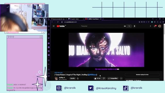Click the AniRap channel avatar
Viewport: 165px width, 93px height.
point(56,78)
